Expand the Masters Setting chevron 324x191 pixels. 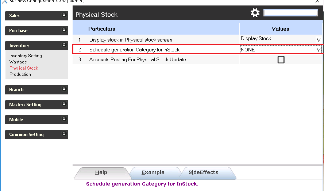(64, 104)
